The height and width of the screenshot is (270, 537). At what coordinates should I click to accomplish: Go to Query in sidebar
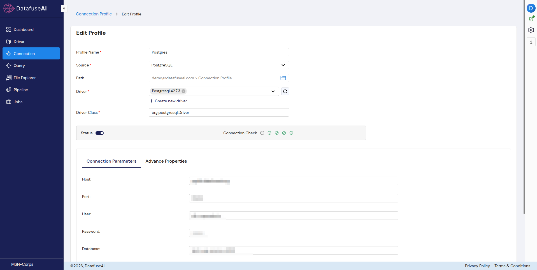click(31, 66)
